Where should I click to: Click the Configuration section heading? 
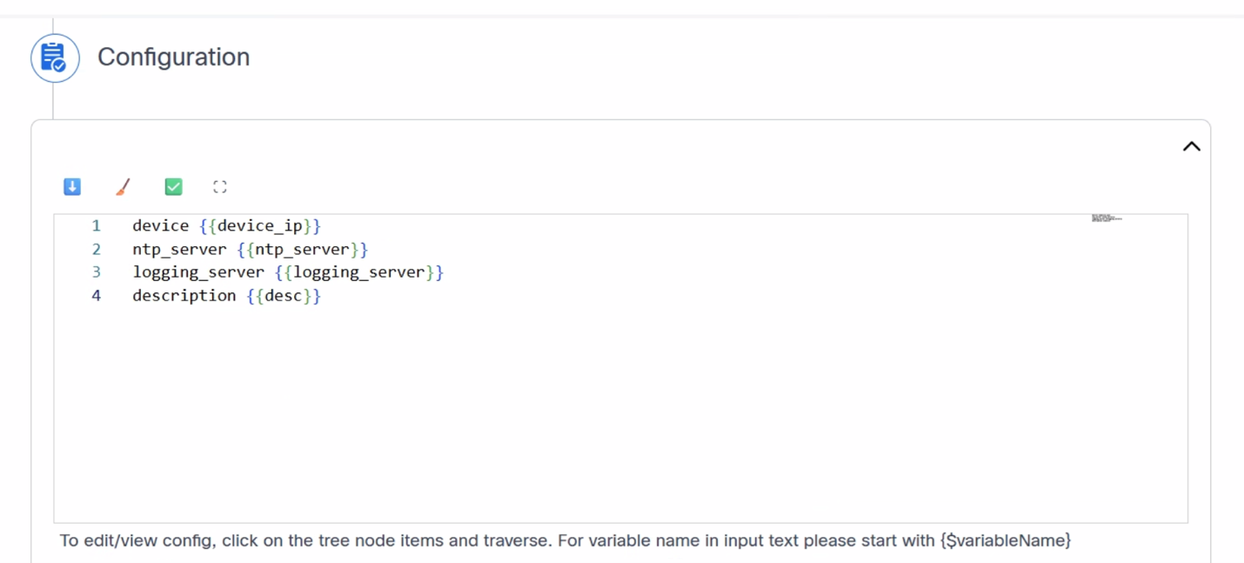(x=173, y=57)
